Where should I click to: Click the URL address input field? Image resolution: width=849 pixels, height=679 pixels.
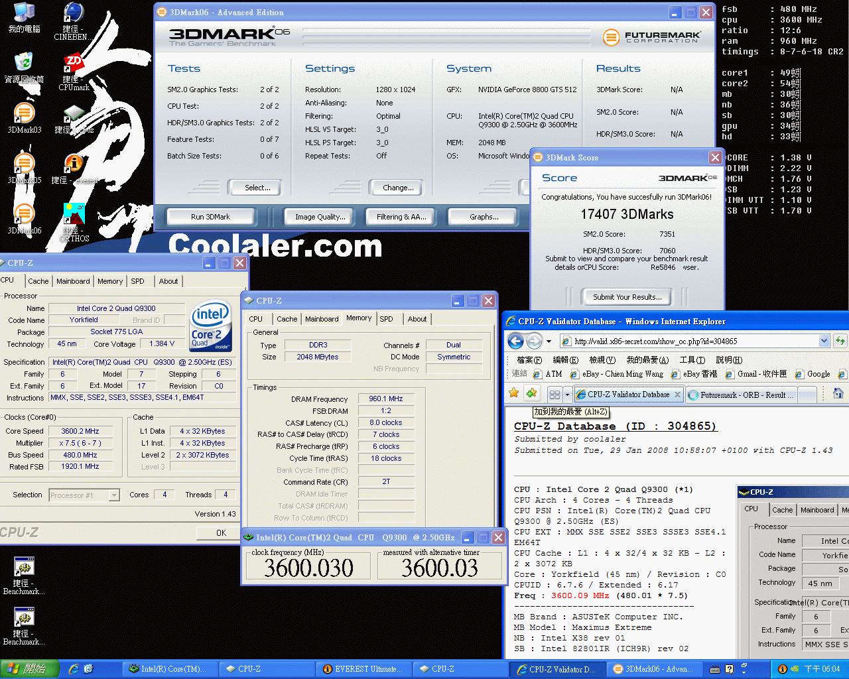tap(690, 341)
